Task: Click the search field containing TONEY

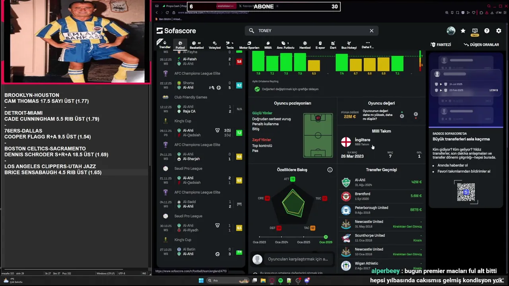Action: (x=311, y=31)
